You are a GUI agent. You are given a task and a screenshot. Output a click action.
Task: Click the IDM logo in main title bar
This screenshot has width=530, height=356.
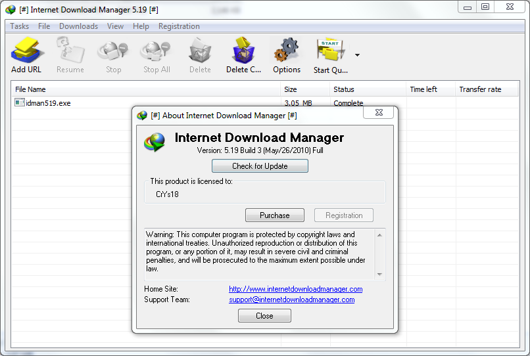point(11,9)
